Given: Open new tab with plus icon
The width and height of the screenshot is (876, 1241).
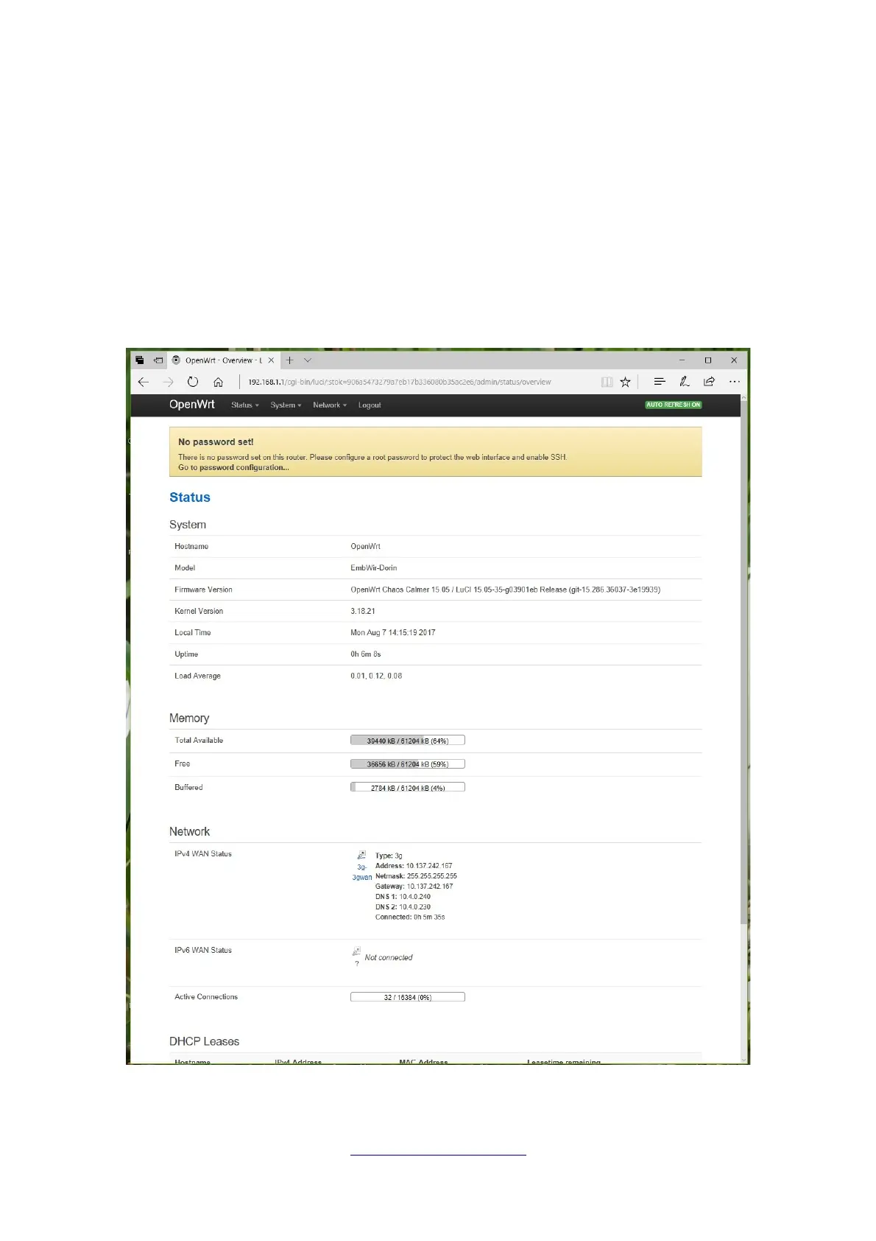Looking at the screenshot, I should (289, 360).
